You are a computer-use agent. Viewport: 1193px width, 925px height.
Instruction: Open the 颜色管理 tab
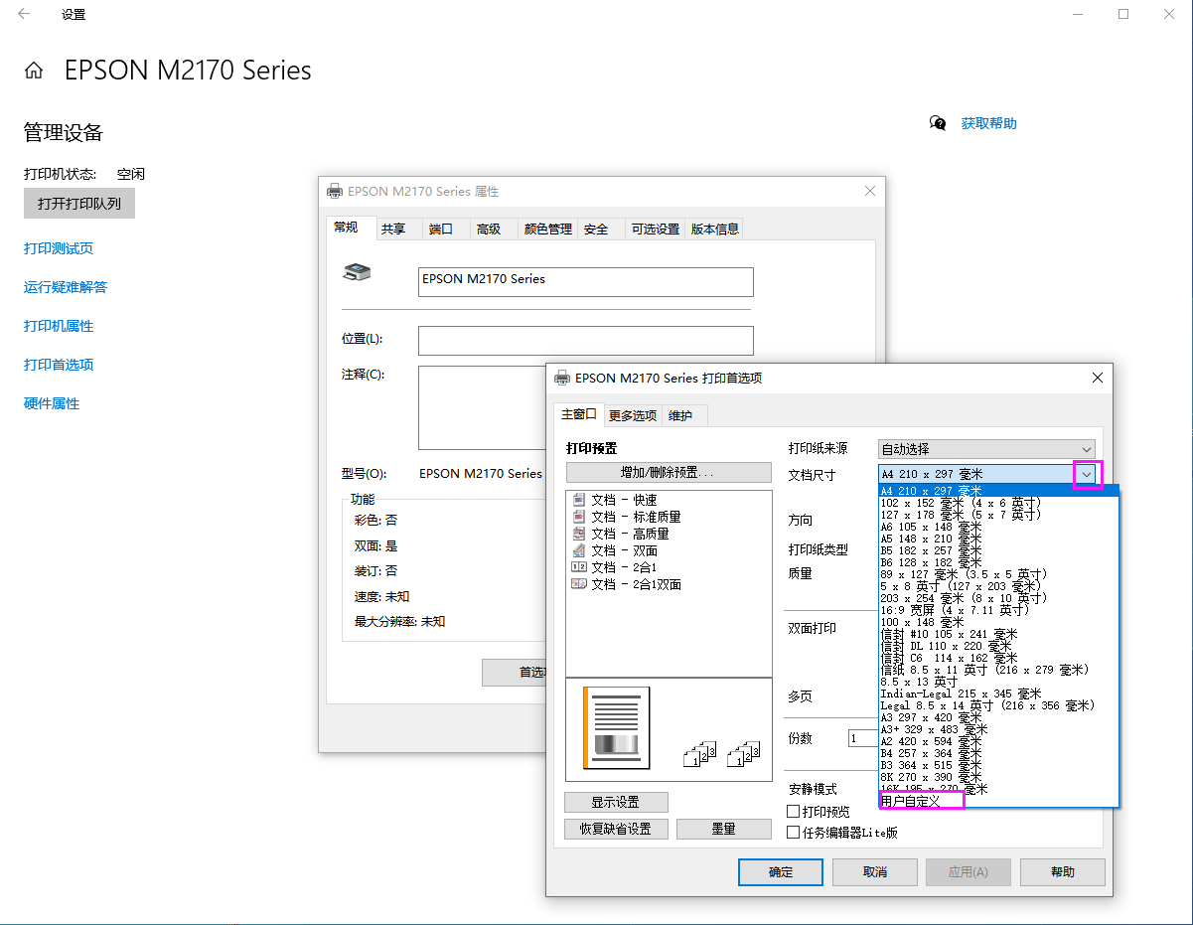[x=547, y=229]
